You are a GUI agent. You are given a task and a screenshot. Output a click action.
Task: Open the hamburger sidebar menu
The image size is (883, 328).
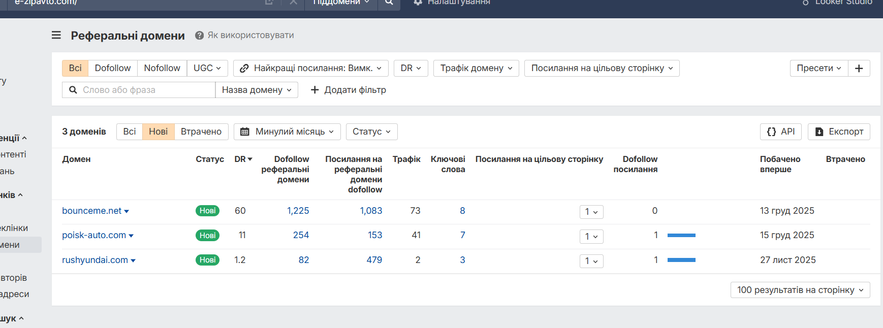point(56,35)
